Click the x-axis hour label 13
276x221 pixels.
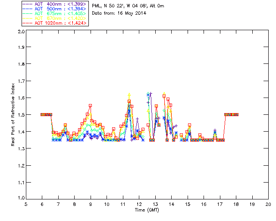tap(155, 204)
